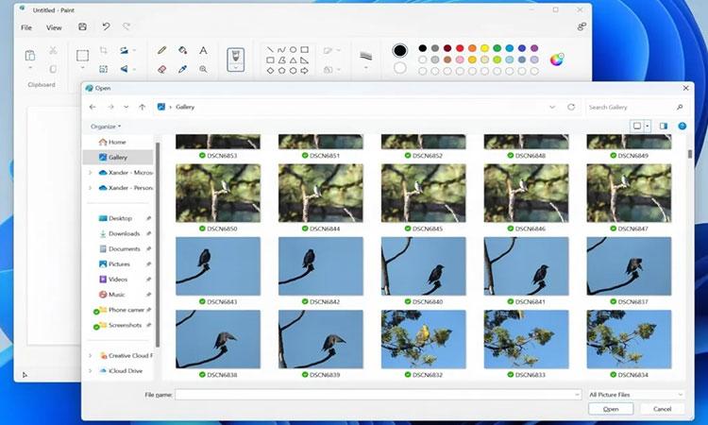Expand the Creative Cloud Files tree node

[x=90, y=356]
